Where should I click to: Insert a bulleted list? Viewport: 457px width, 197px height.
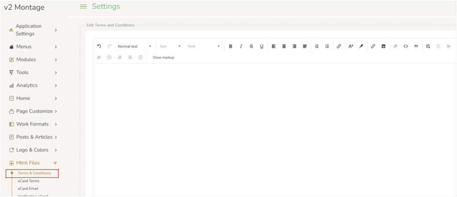[327, 46]
